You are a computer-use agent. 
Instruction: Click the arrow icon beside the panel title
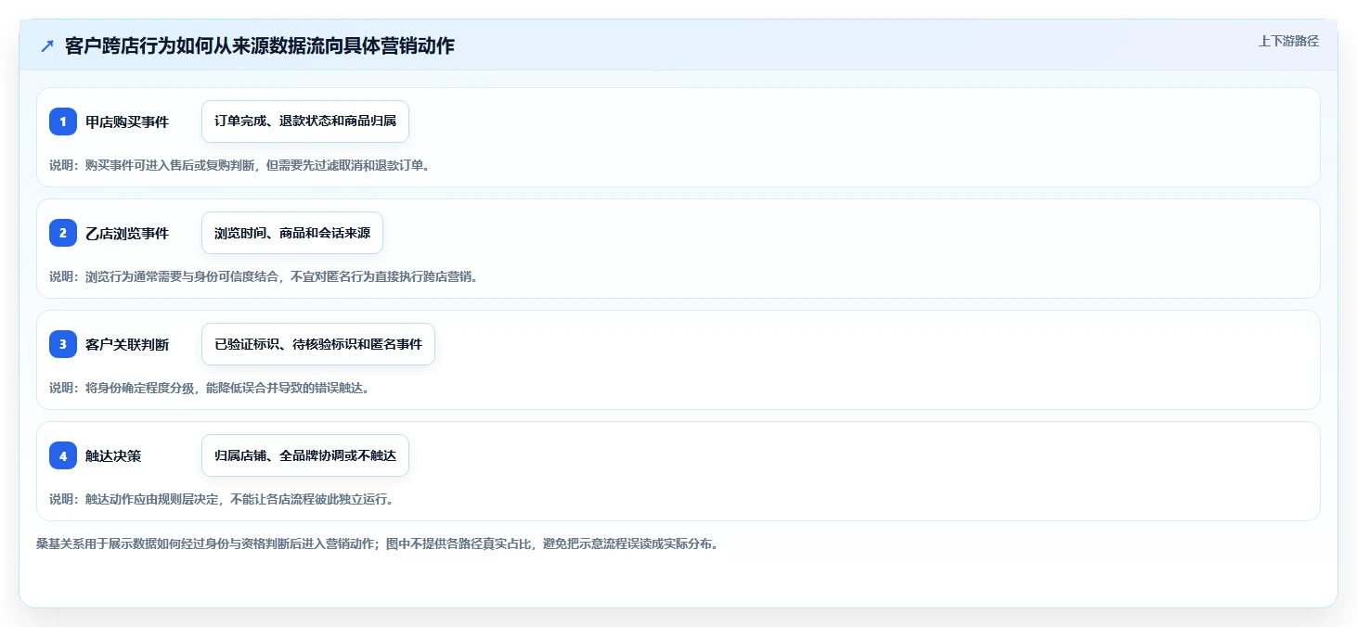(x=47, y=45)
